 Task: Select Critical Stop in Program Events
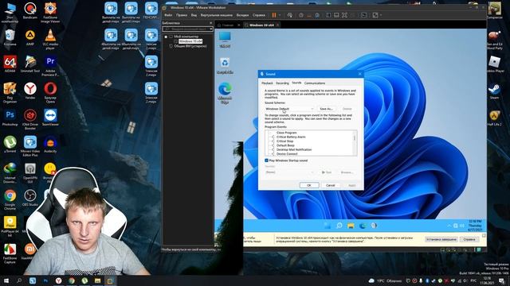coord(285,141)
